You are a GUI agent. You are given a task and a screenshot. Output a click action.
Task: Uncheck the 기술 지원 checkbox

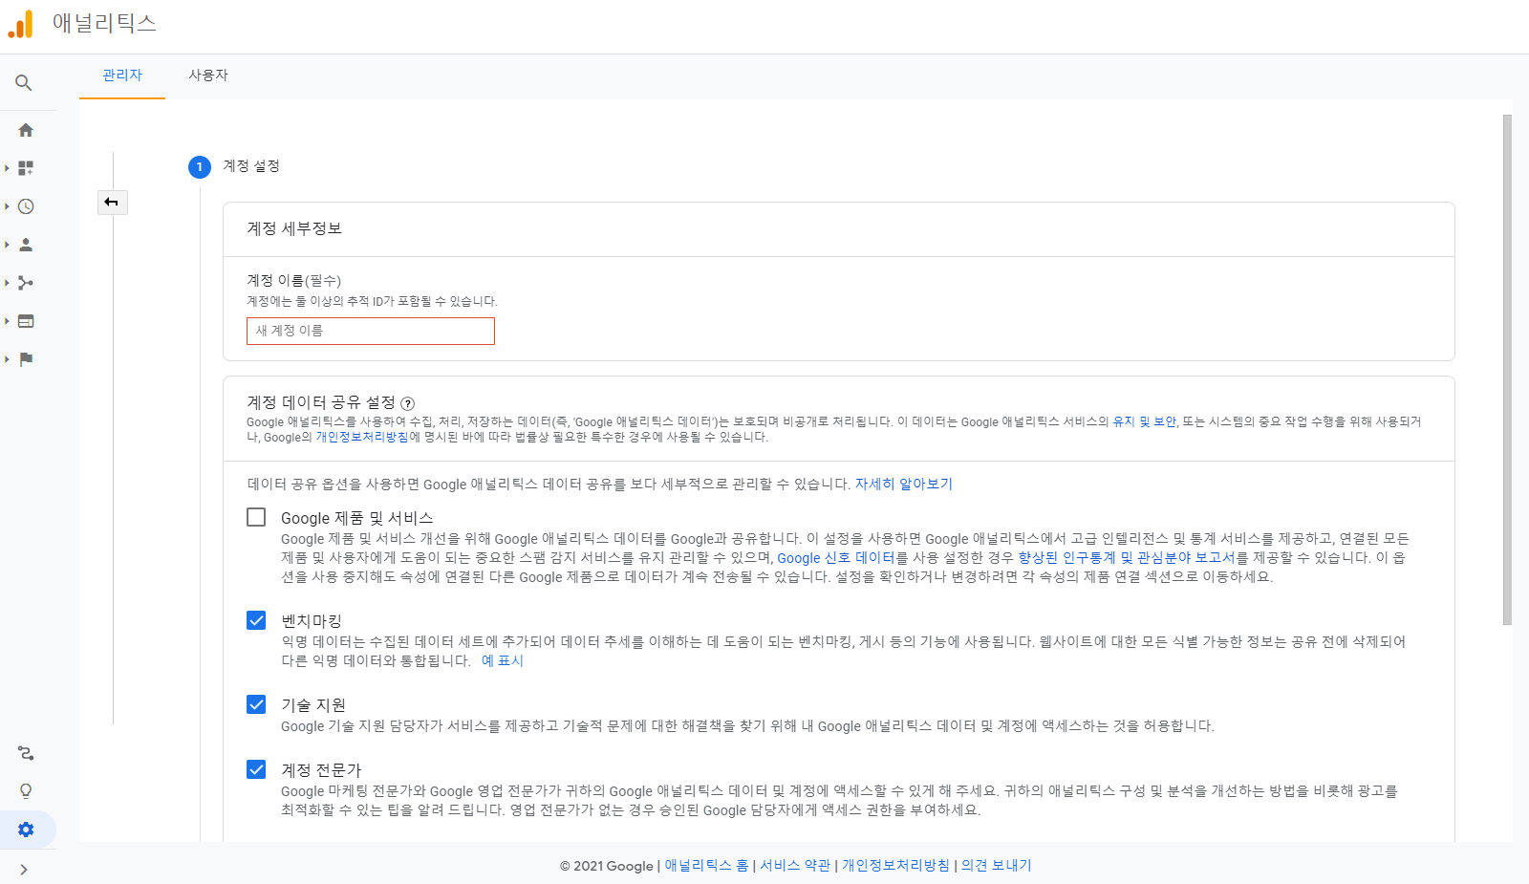[x=256, y=704]
